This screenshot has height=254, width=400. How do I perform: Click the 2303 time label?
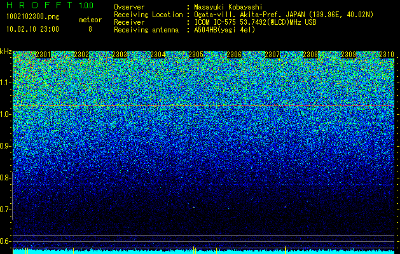point(120,55)
